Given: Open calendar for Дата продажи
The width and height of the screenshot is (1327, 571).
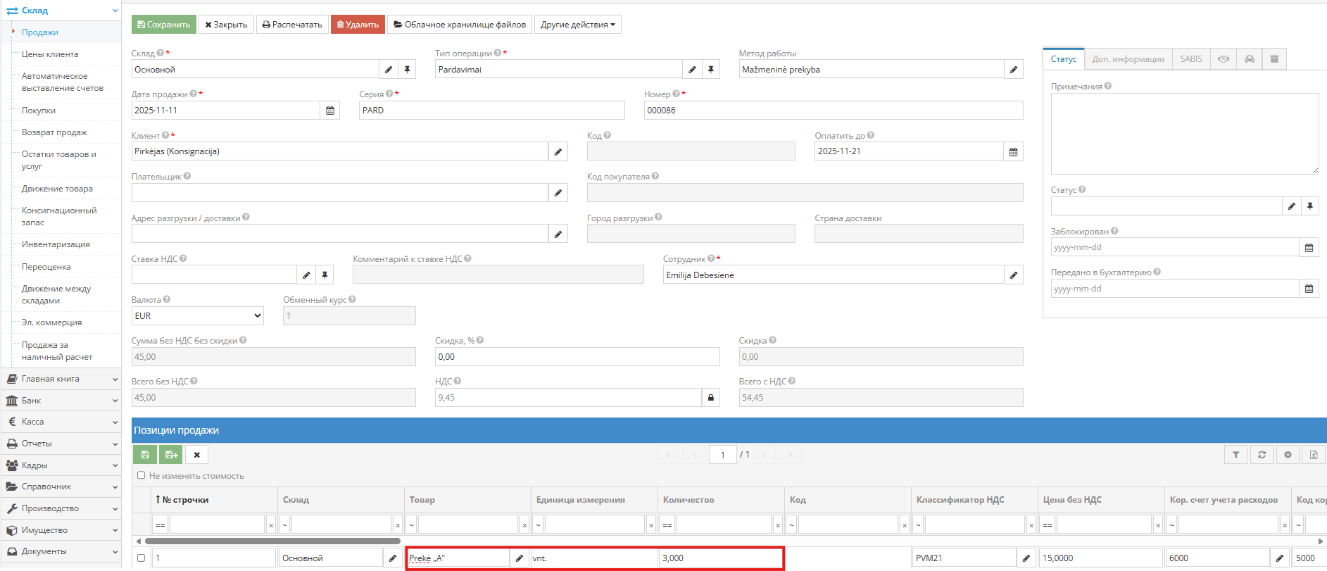Looking at the screenshot, I should click(x=330, y=111).
